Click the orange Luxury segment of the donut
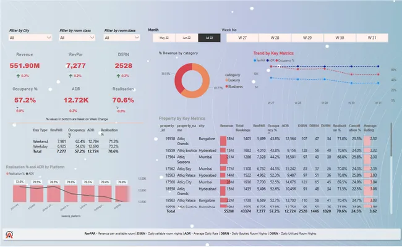402x247 pixels. click(x=205, y=85)
